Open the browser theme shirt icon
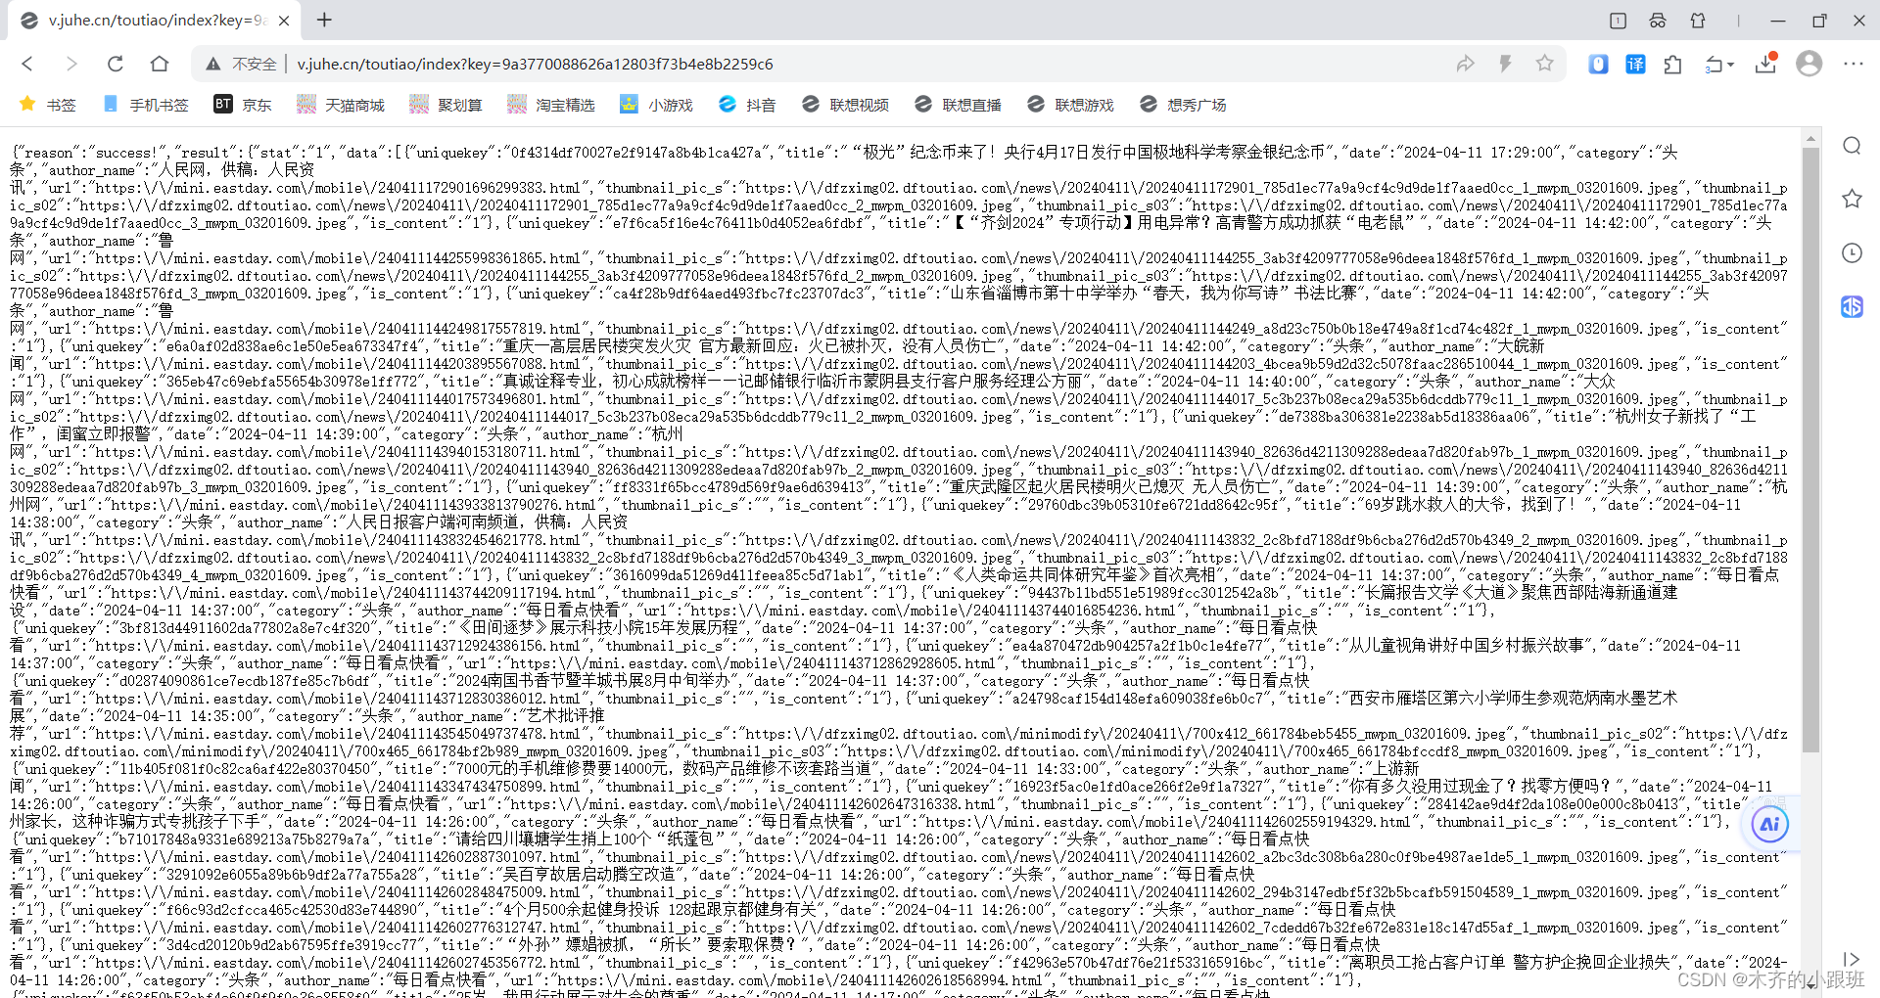Viewport: 1880px width, 998px height. tap(1699, 20)
